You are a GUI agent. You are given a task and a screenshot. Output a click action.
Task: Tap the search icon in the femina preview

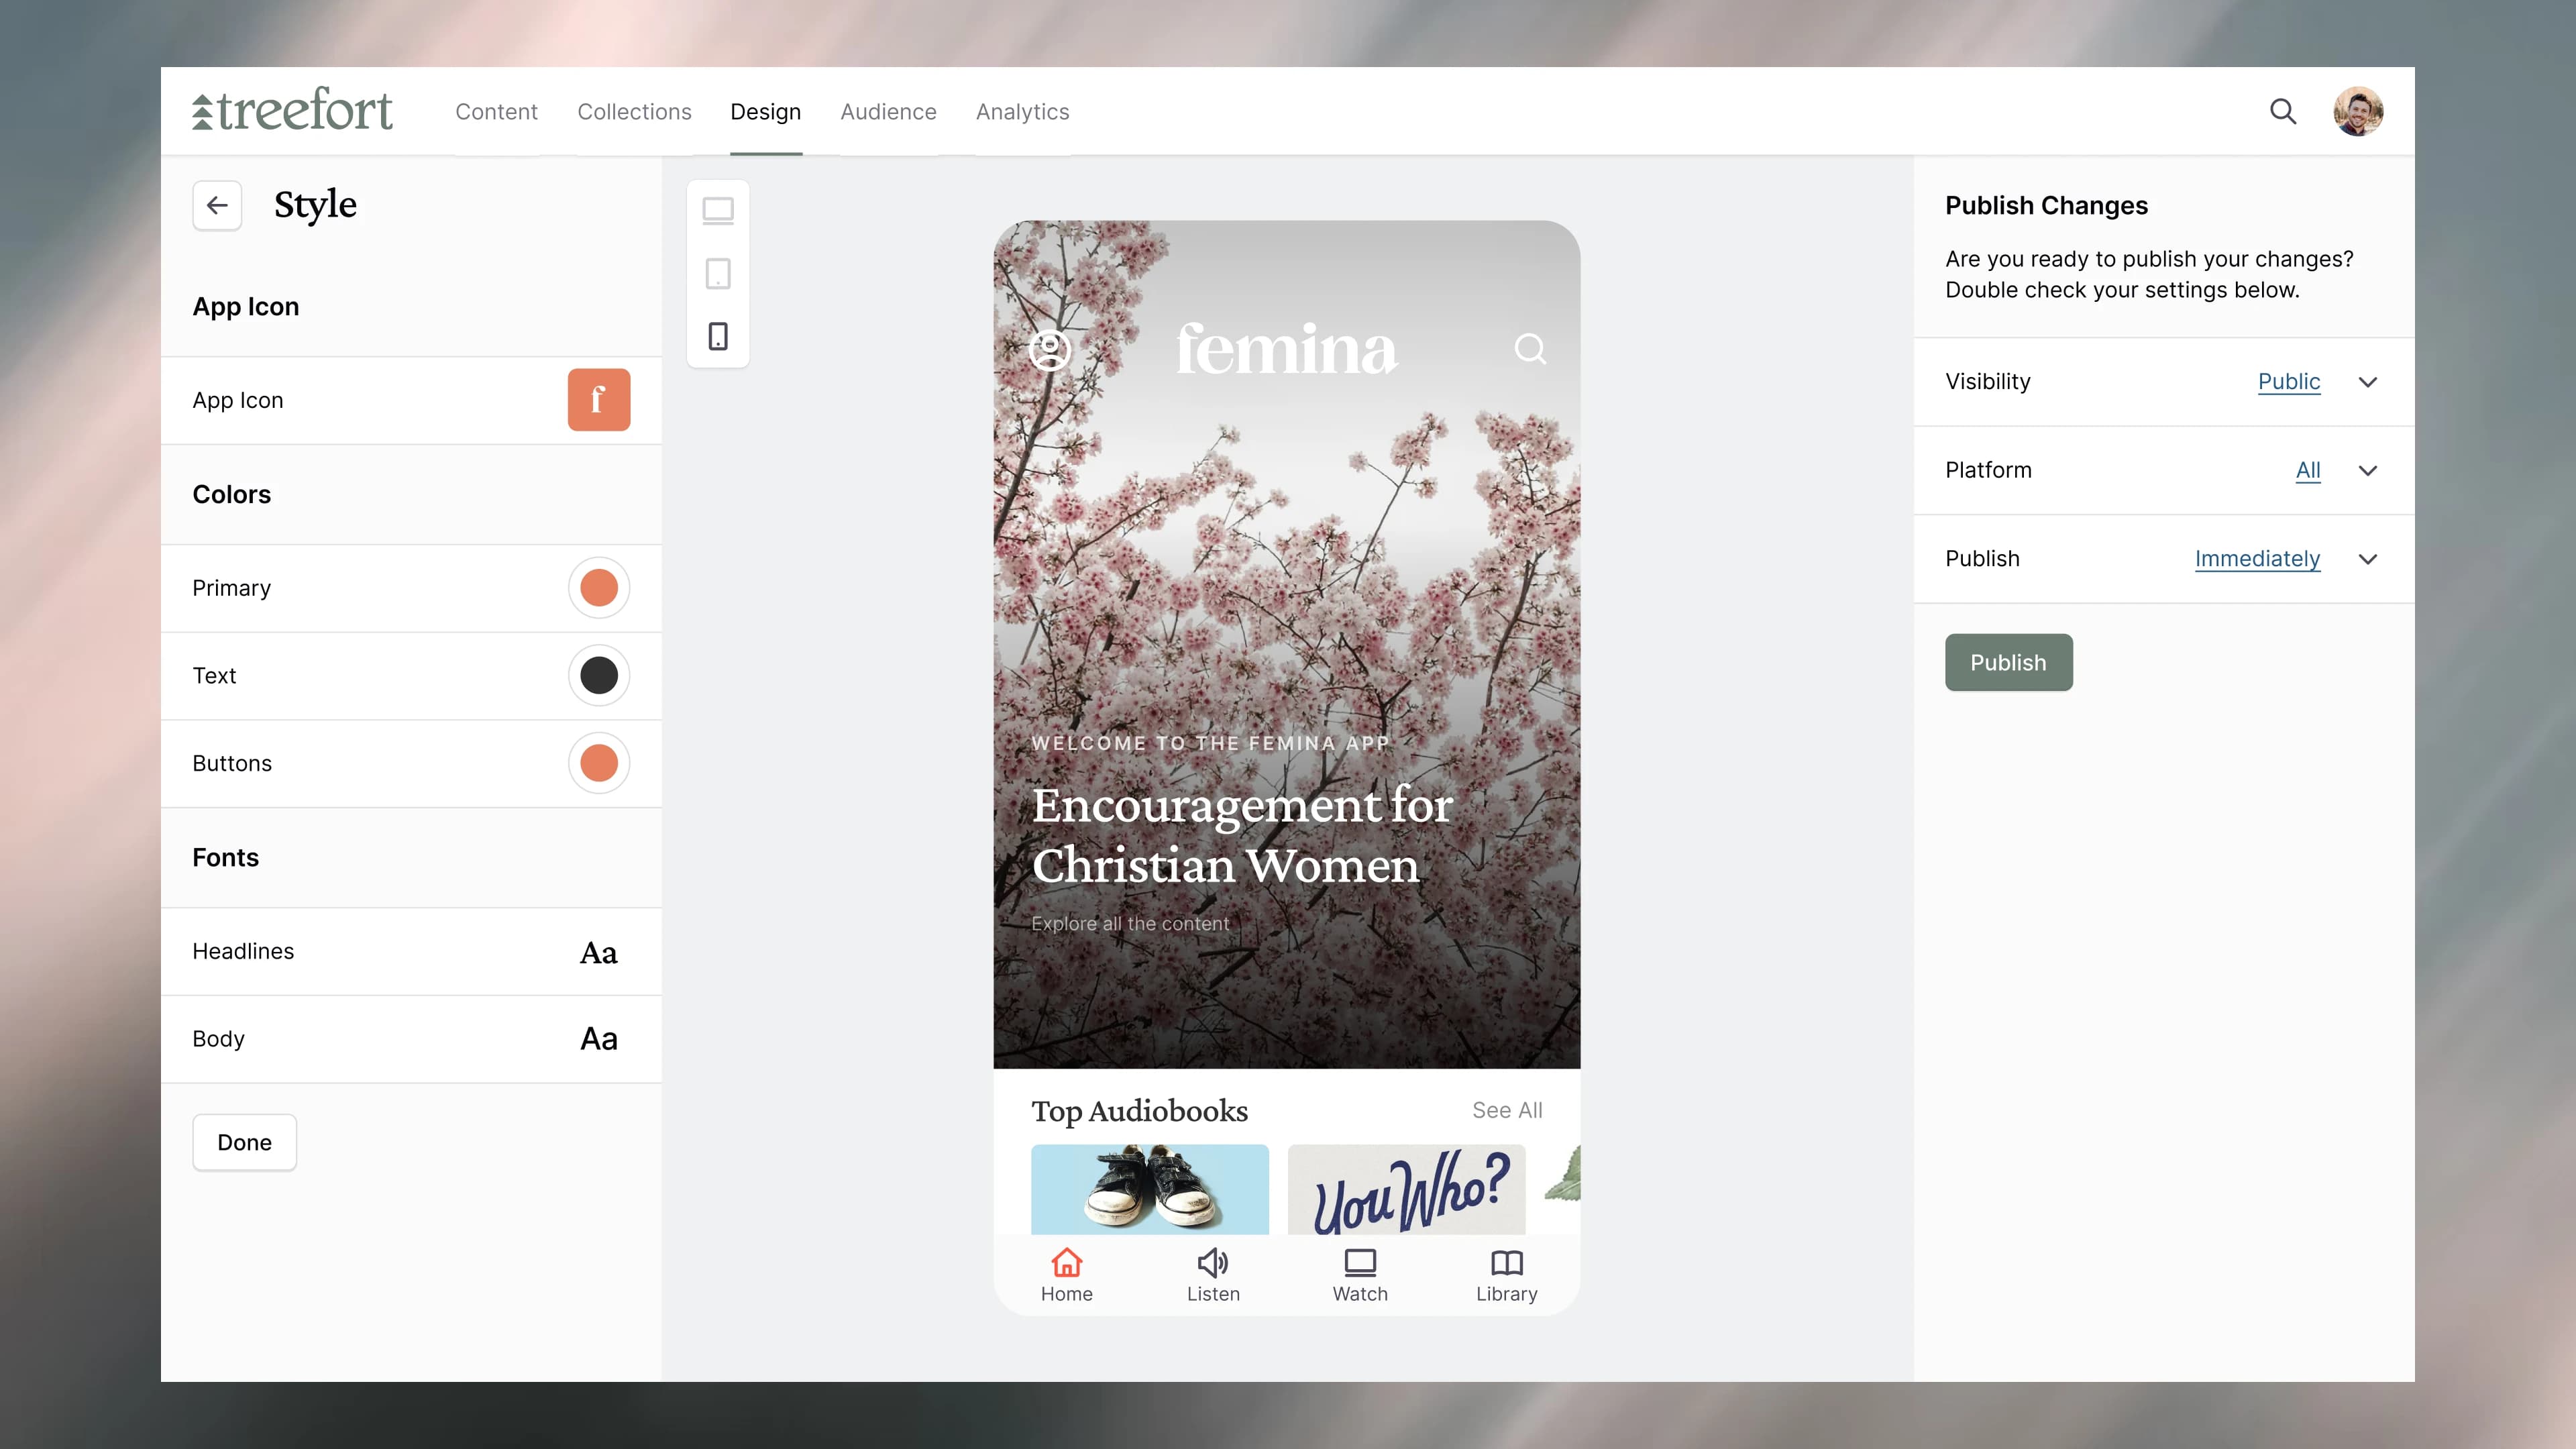coord(1530,349)
